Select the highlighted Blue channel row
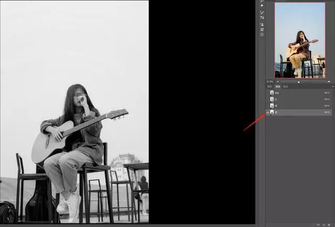The width and height of the screenshot is (335, 227). (299, 112)
